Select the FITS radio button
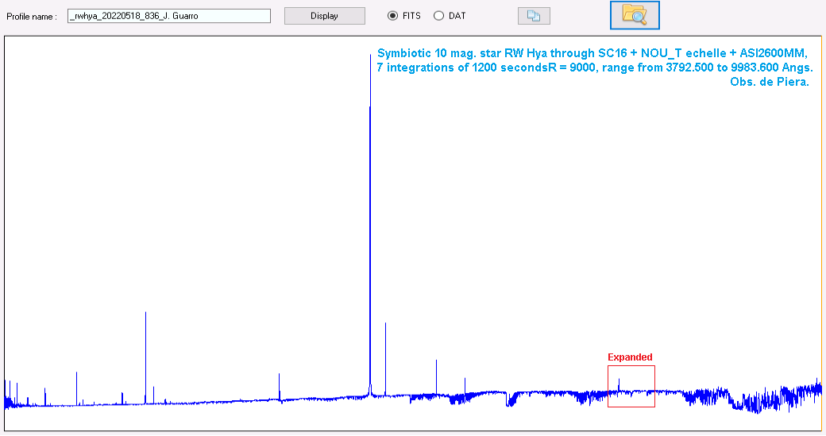 click(392, 16)
